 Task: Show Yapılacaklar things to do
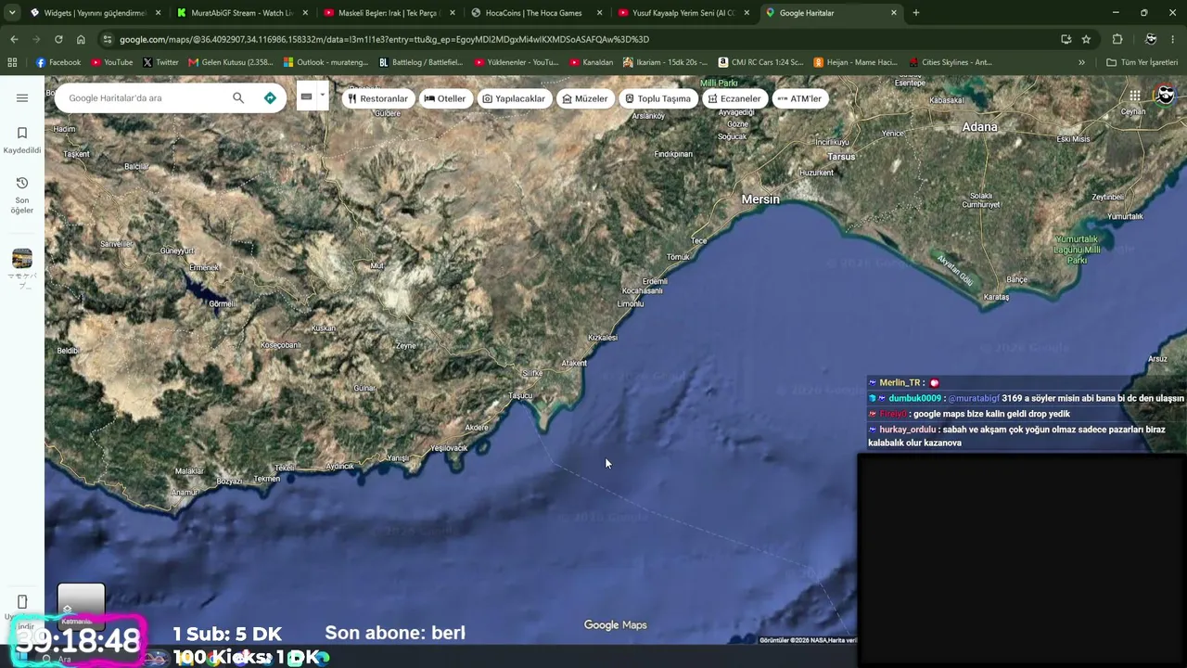514,98
